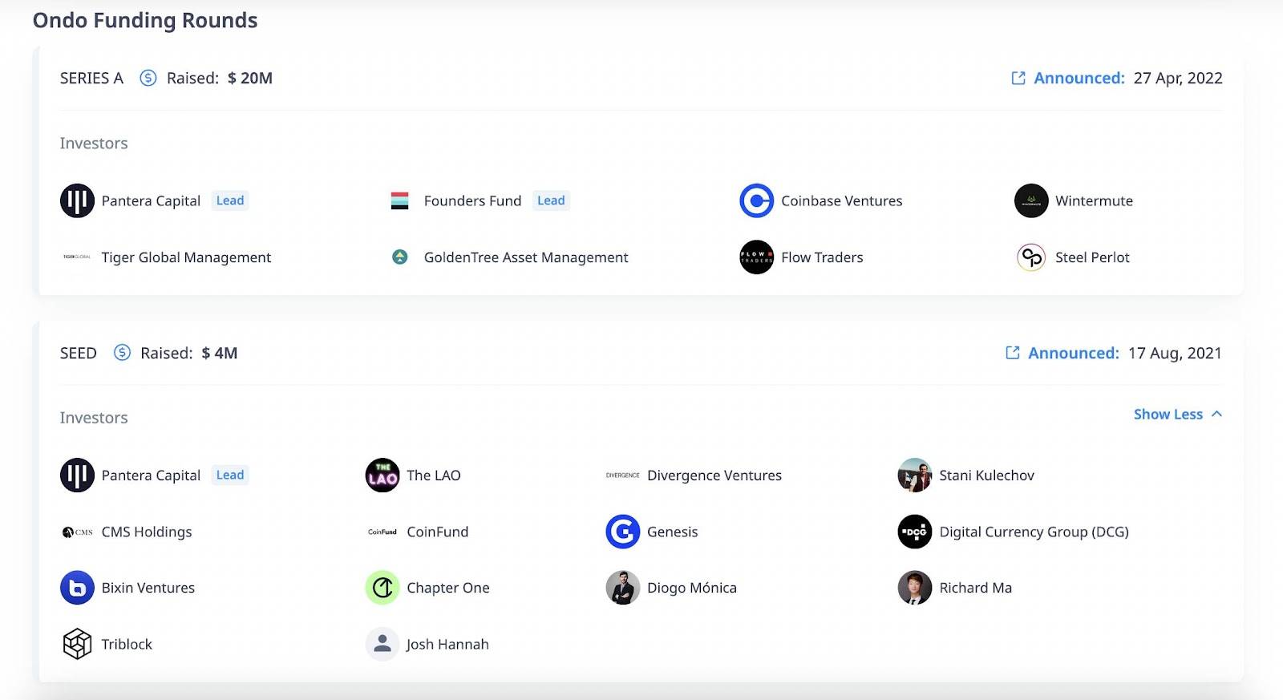
Task: Click Tiger Global Management text
Action: 186,257
